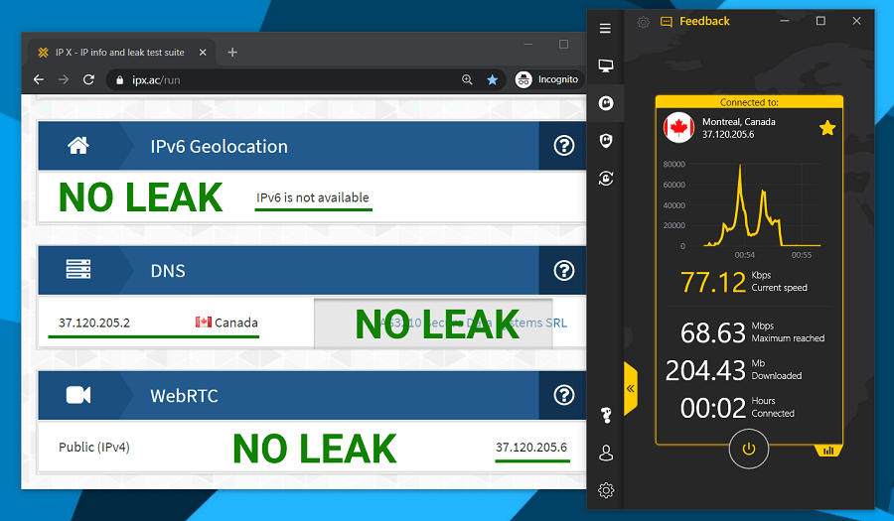Close the CyberGhost window
Screen dimensions: 894x521
856,21
